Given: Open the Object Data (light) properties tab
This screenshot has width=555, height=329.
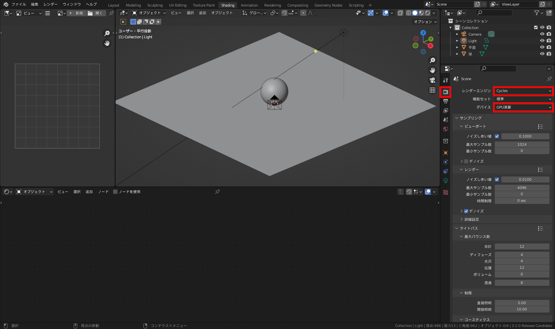Looking at the screenshot, I should [x=446, y=181].
